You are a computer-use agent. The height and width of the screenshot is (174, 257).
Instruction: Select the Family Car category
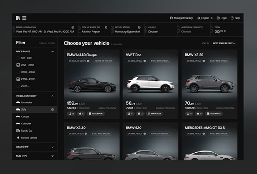(24, 130)
